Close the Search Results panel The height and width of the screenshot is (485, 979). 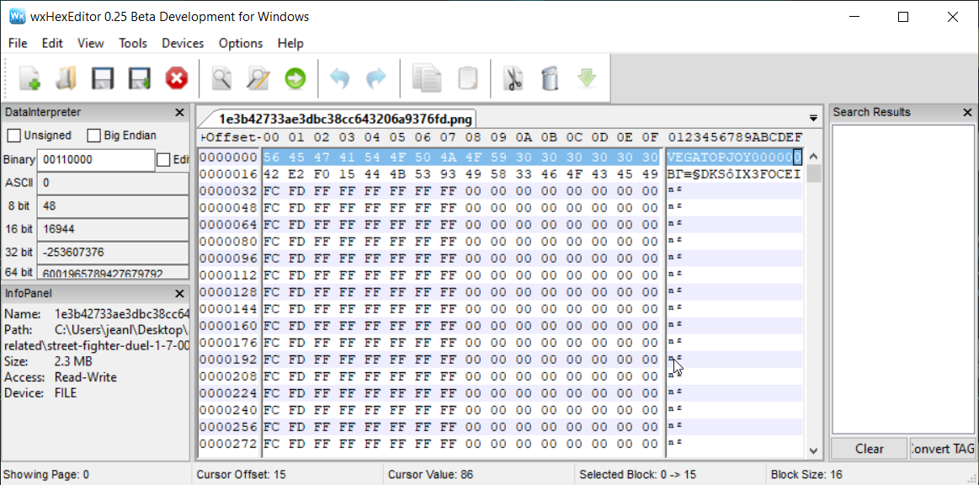pyautogui.click(x=968, y=112)
